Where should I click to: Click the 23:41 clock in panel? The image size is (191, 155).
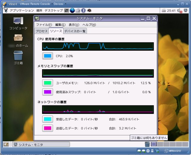[x=171, y=11]
